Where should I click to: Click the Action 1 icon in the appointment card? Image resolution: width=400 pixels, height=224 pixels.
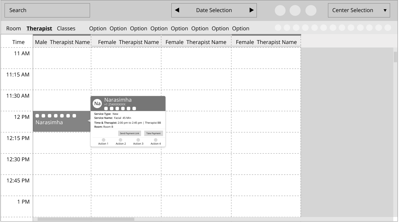103,140
